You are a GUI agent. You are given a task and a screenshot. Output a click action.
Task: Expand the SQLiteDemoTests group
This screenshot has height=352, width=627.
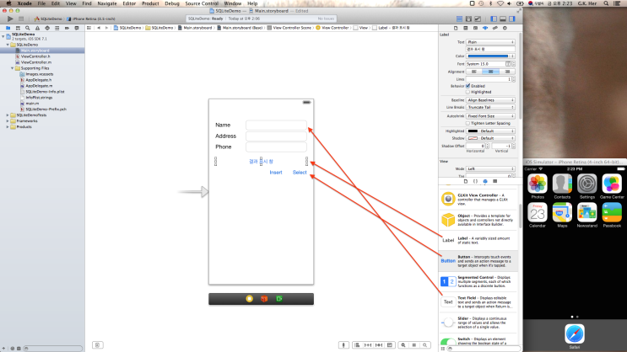[8, 115]
